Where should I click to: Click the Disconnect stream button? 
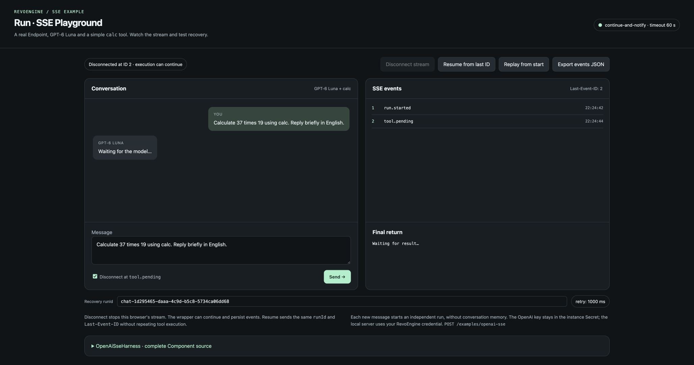[407, 64]
